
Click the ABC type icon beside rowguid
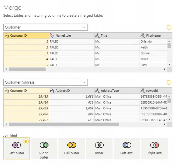143,91
